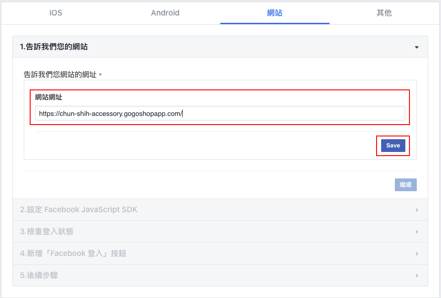The height and width of the screenshot is (298, 441).
Task: Click arrow beside 4.新增「Facebook 登入」按鈕
Action: [417, 254]
